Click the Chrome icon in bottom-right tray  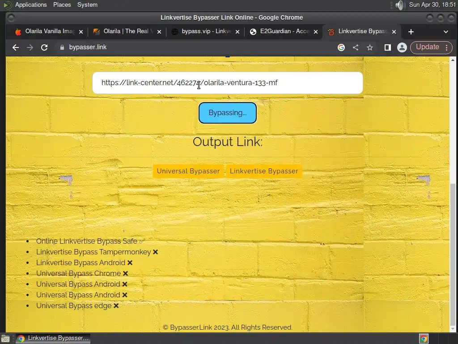pyautogui.click(x=424, y=339)
